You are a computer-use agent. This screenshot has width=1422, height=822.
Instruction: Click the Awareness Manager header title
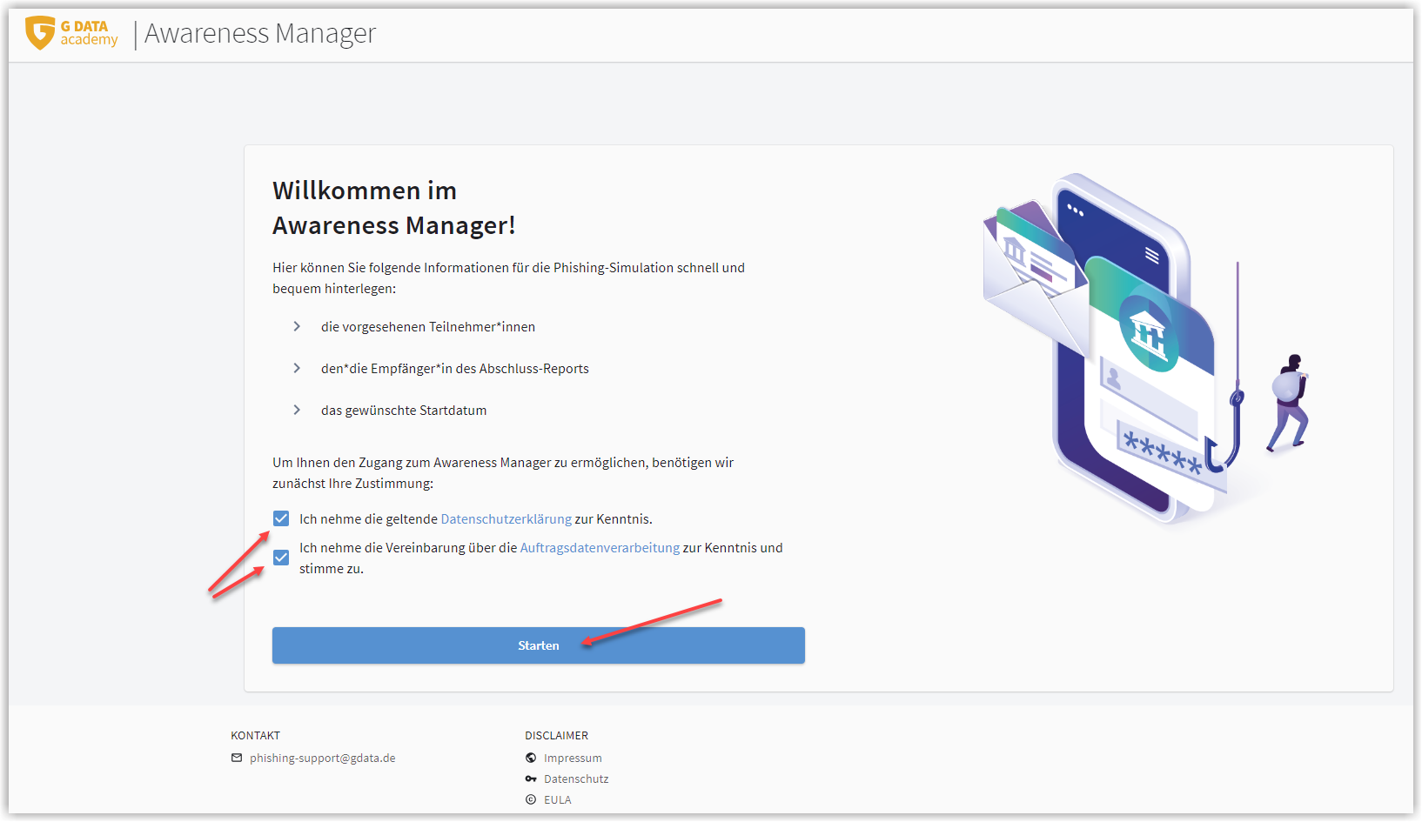tap(260, 33)
